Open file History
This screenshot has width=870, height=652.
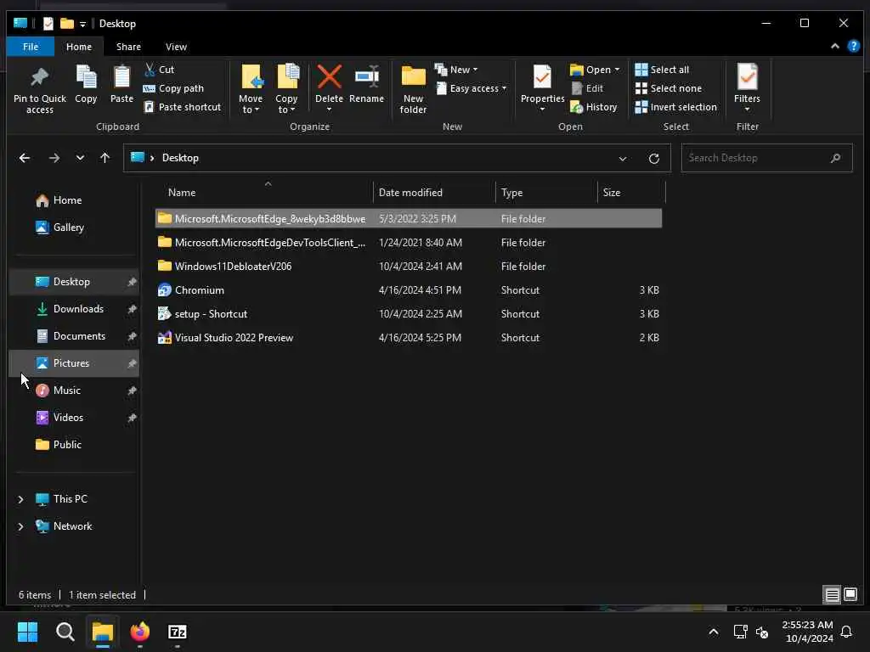point(594,107)
